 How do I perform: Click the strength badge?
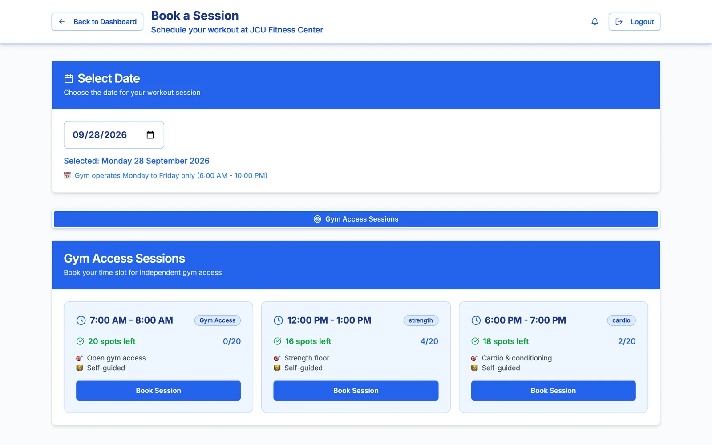421,320
